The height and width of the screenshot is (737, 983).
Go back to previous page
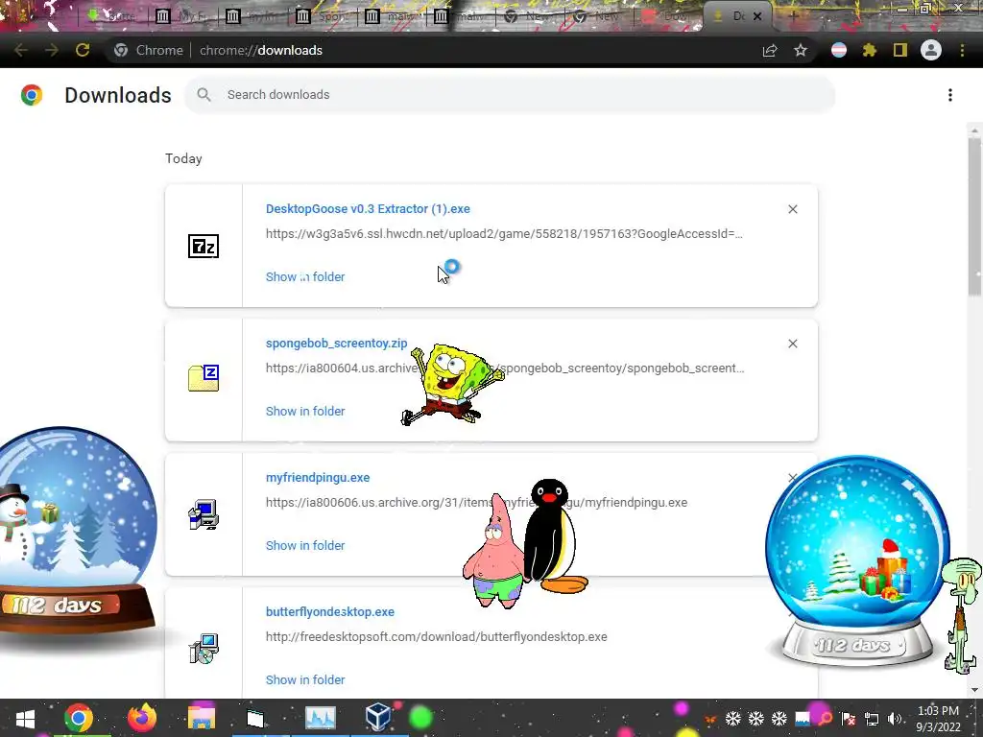tap(21, 50)
